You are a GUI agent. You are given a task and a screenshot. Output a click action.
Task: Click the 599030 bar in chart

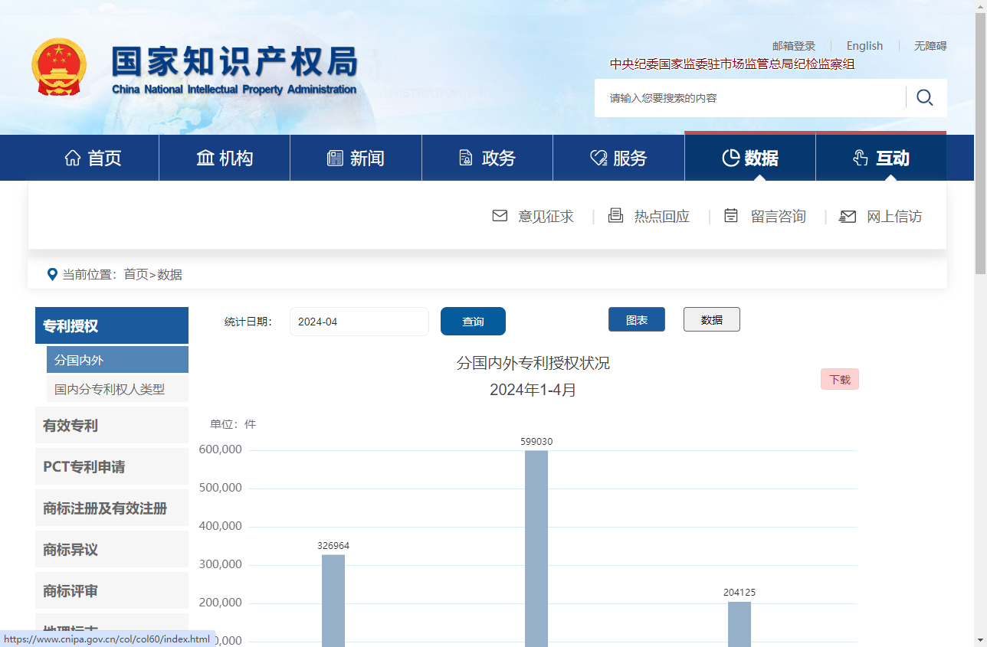click(536, 547)
